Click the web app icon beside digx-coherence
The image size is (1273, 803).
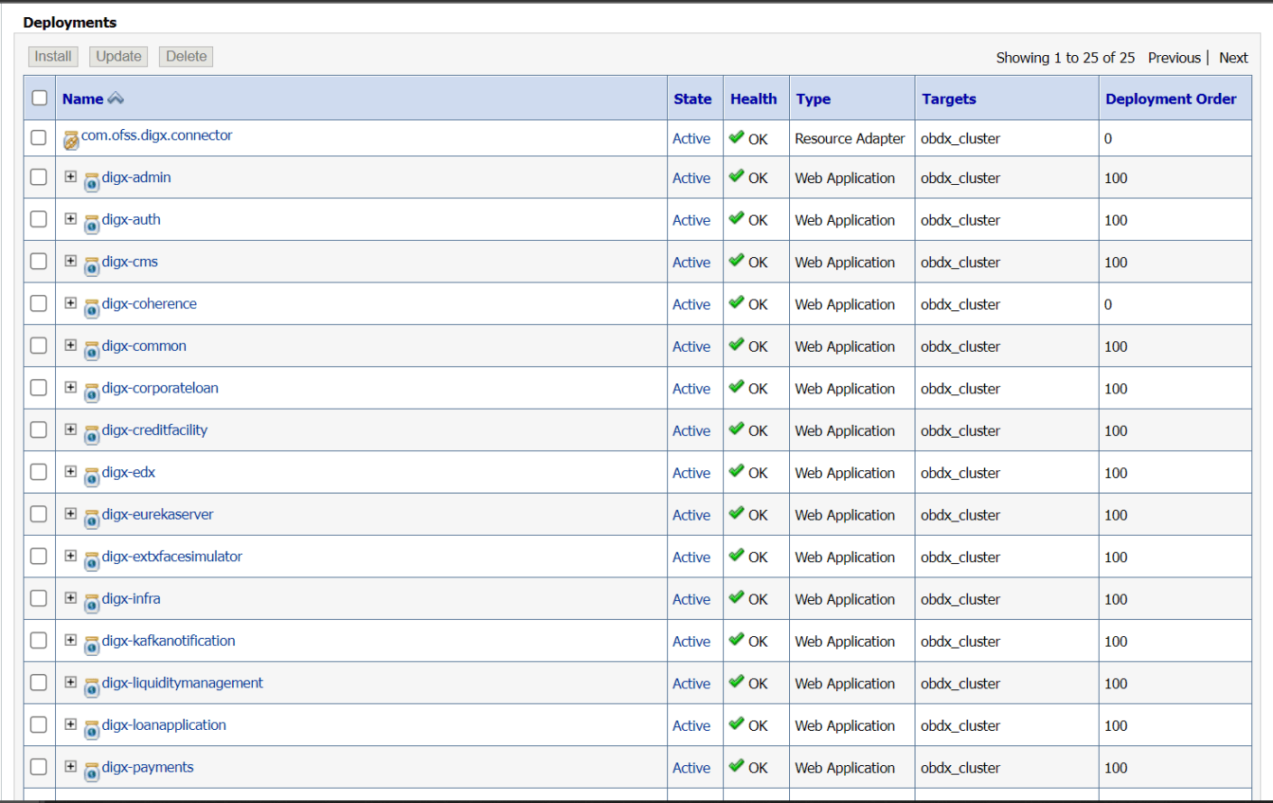(x=91, y=309)
